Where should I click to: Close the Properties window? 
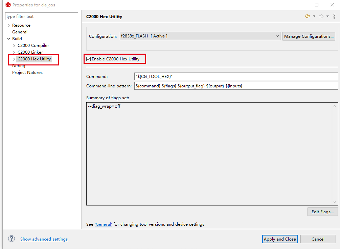tap(332, 5)
